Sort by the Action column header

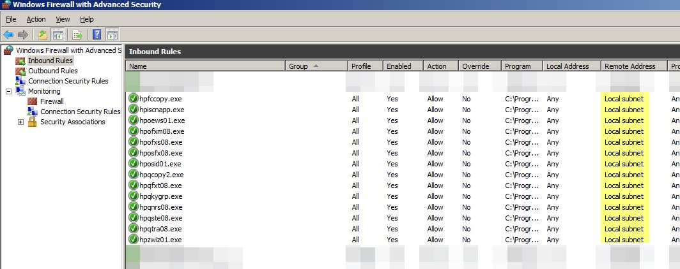coord(441,66)
